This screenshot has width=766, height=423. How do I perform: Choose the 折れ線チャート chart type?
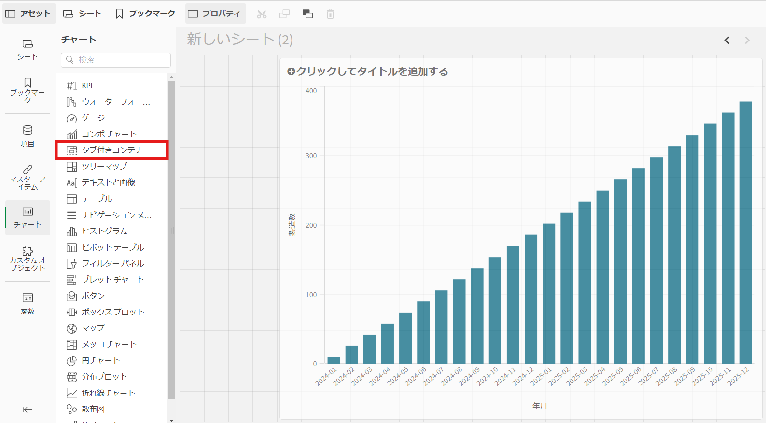coord(112,393)
